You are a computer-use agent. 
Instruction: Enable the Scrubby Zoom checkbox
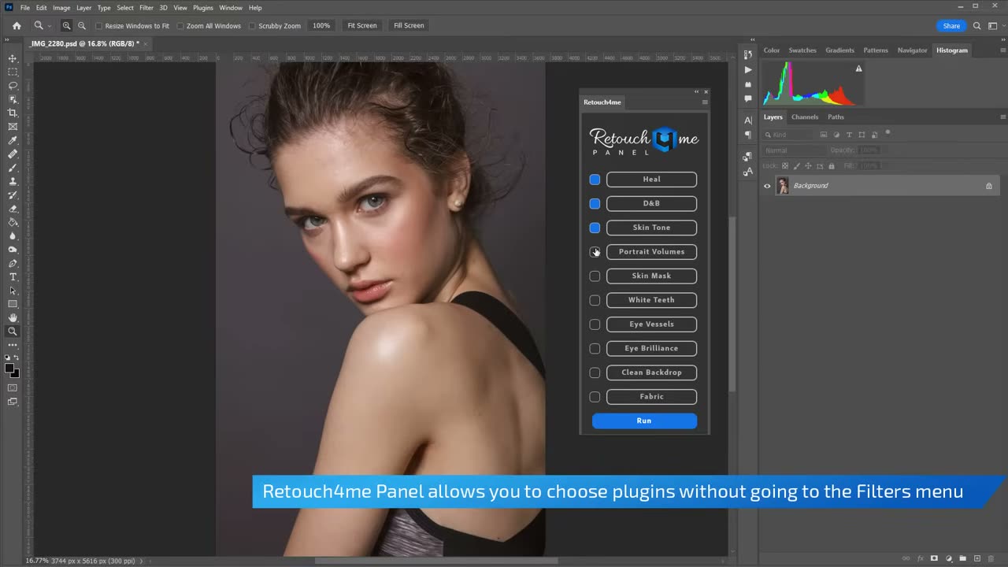(x=252, y=26)
